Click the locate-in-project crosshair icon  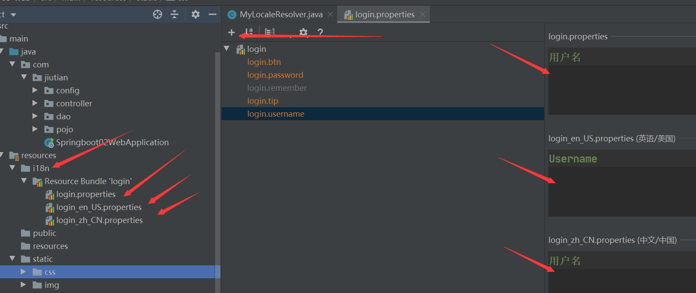coord(158,15)
